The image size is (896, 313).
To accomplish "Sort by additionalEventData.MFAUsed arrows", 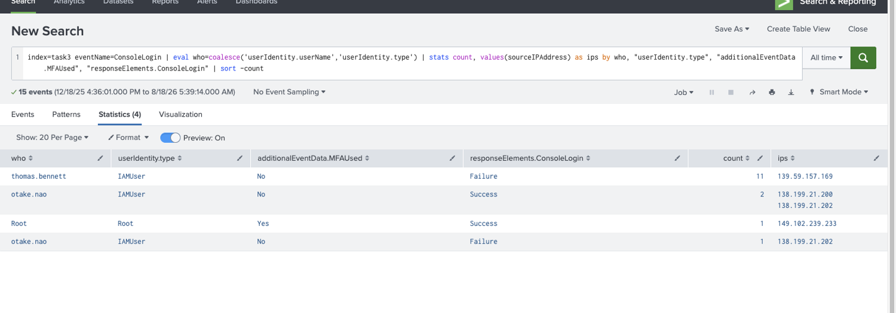I will tap(367, 158).
